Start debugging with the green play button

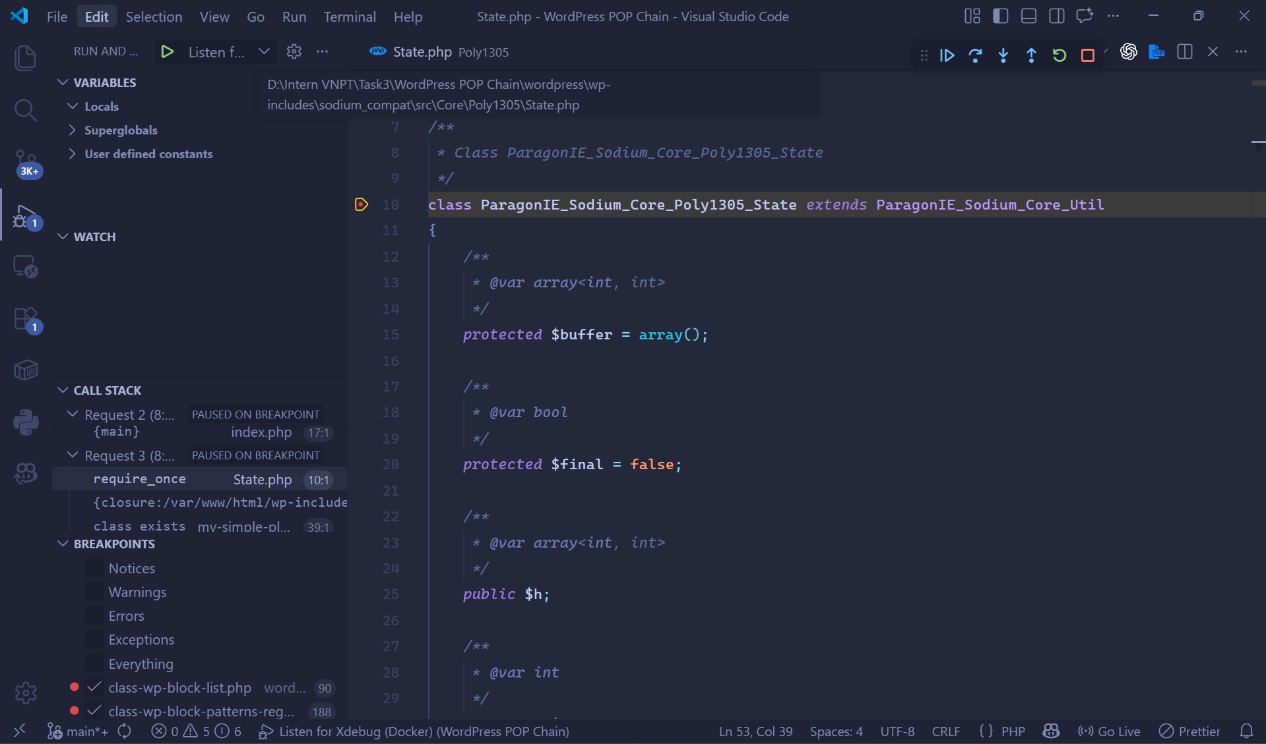click(x=167, y=51)
